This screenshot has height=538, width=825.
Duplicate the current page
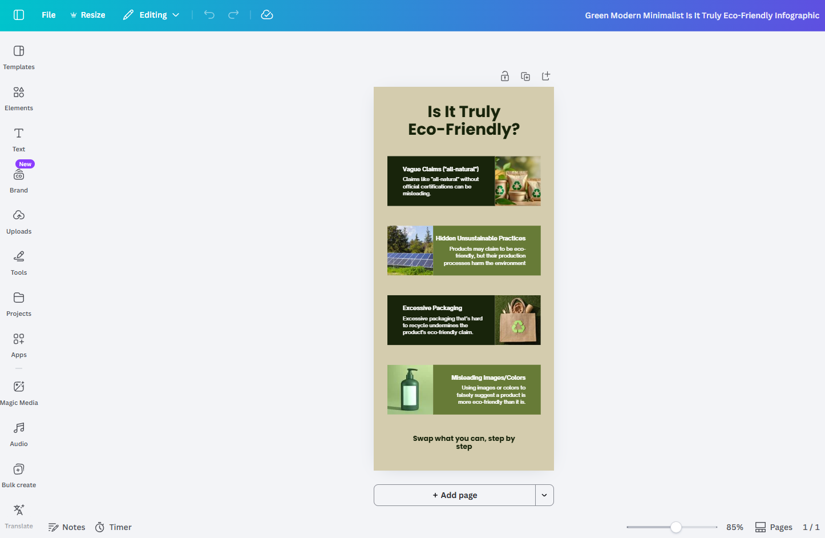coord(525,75)
